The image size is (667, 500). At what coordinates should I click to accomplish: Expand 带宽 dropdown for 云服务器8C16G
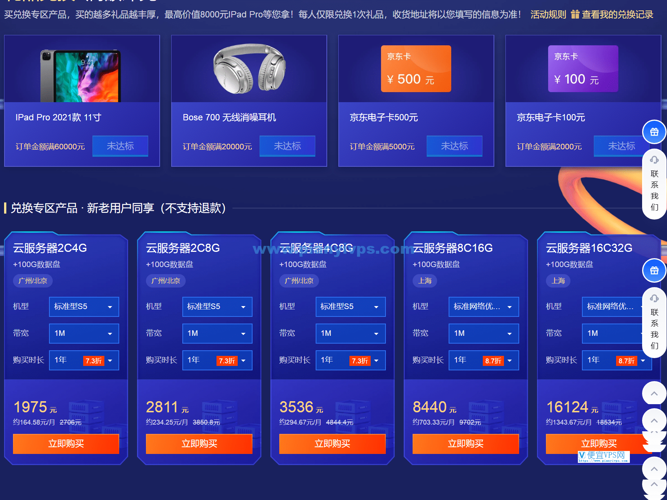(484, 334)
